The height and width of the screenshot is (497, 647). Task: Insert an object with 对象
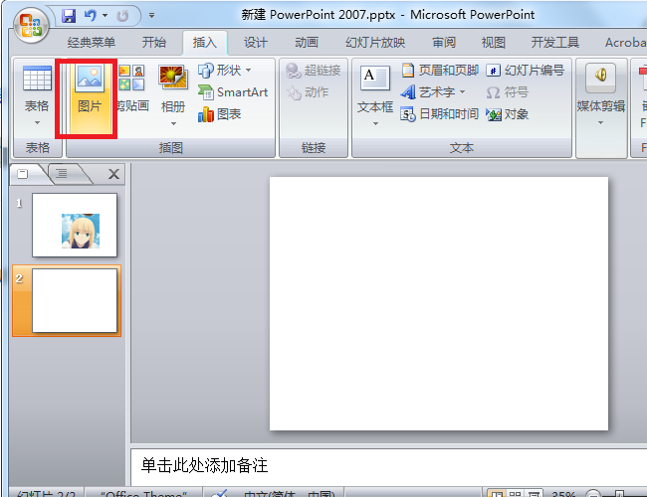[507, 114]
